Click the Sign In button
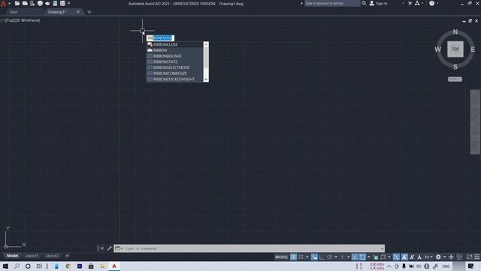 (x=379, y=3)
